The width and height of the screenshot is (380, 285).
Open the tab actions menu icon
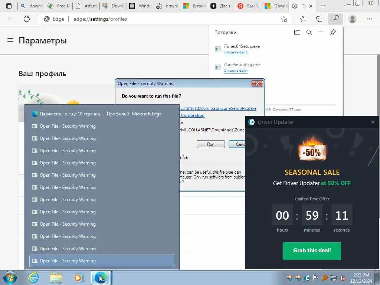pyautogui.click(x=9, y=6)
